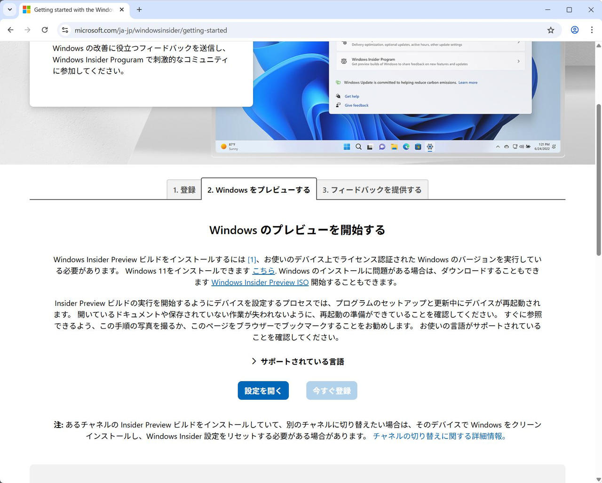This screenshot has height=483, width=602.
Task: Open the Windows Insider Preview ISO link
Action: point(260,282)
